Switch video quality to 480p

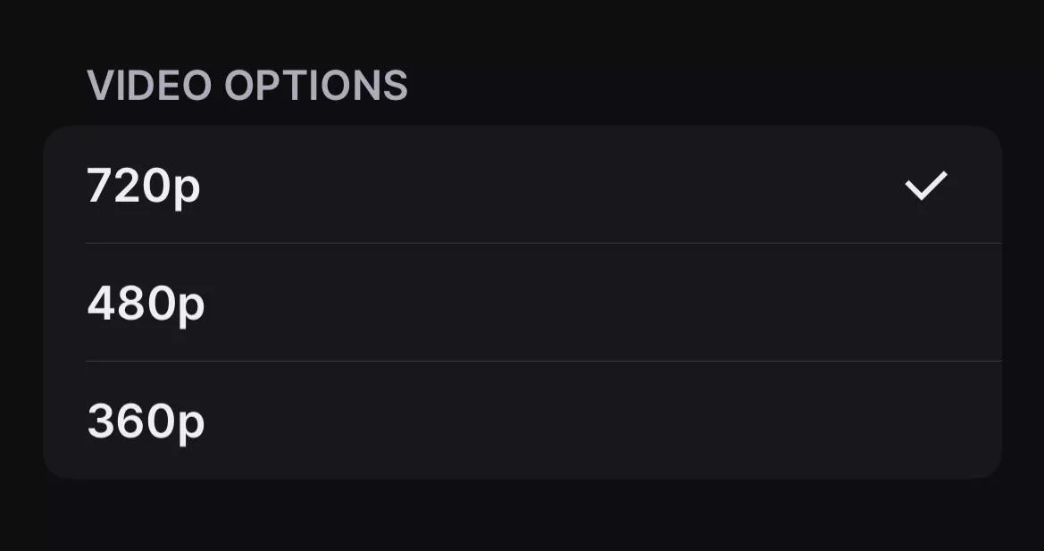[522, 304]
